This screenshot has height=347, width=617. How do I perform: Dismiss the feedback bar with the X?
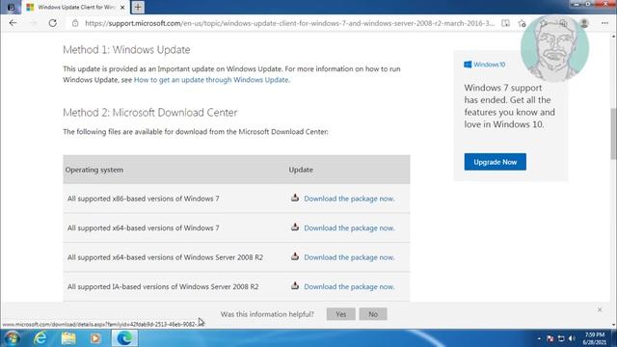pyautogui.click(x=600, y=310)
